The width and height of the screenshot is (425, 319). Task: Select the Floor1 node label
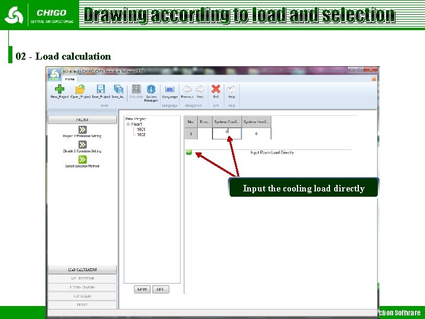137,124
